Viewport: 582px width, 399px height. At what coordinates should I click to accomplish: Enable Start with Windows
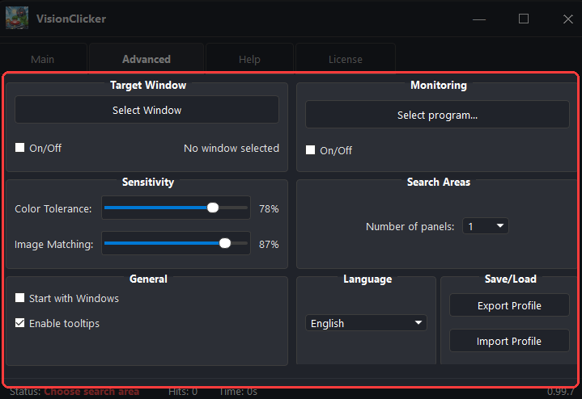tap(19, 298)
